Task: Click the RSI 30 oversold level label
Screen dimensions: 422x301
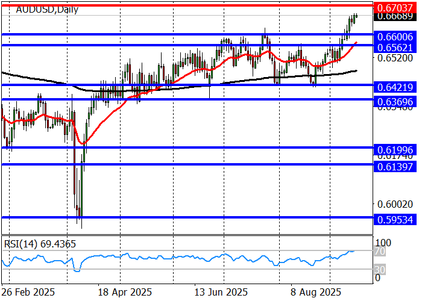Action: tap(380, 270)
